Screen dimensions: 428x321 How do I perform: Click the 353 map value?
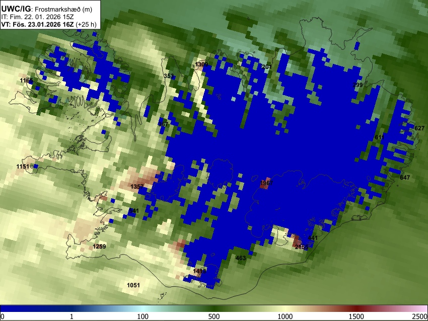point(169,76)
